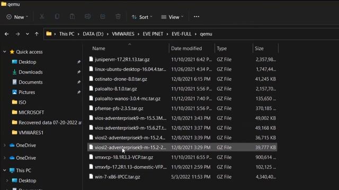Expand chevron after VMWARES breadcrumb
The image size is (339, 190).
139,34
